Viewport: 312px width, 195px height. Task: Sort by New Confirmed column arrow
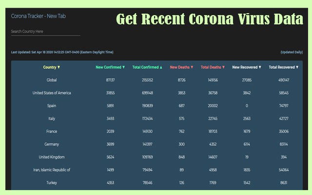point(123,67)
